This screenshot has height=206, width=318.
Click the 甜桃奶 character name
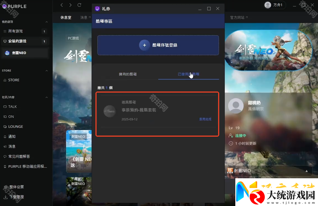[254, 103]
